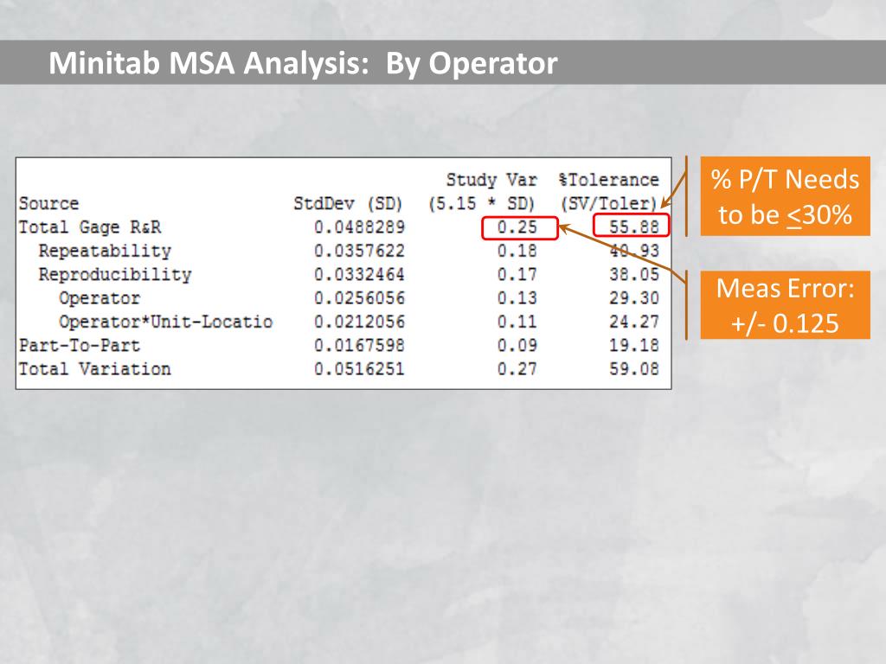The width and height of the screenshot is (886, 664).
Task: Click the Study Var value 0.18
Action: 517,251
